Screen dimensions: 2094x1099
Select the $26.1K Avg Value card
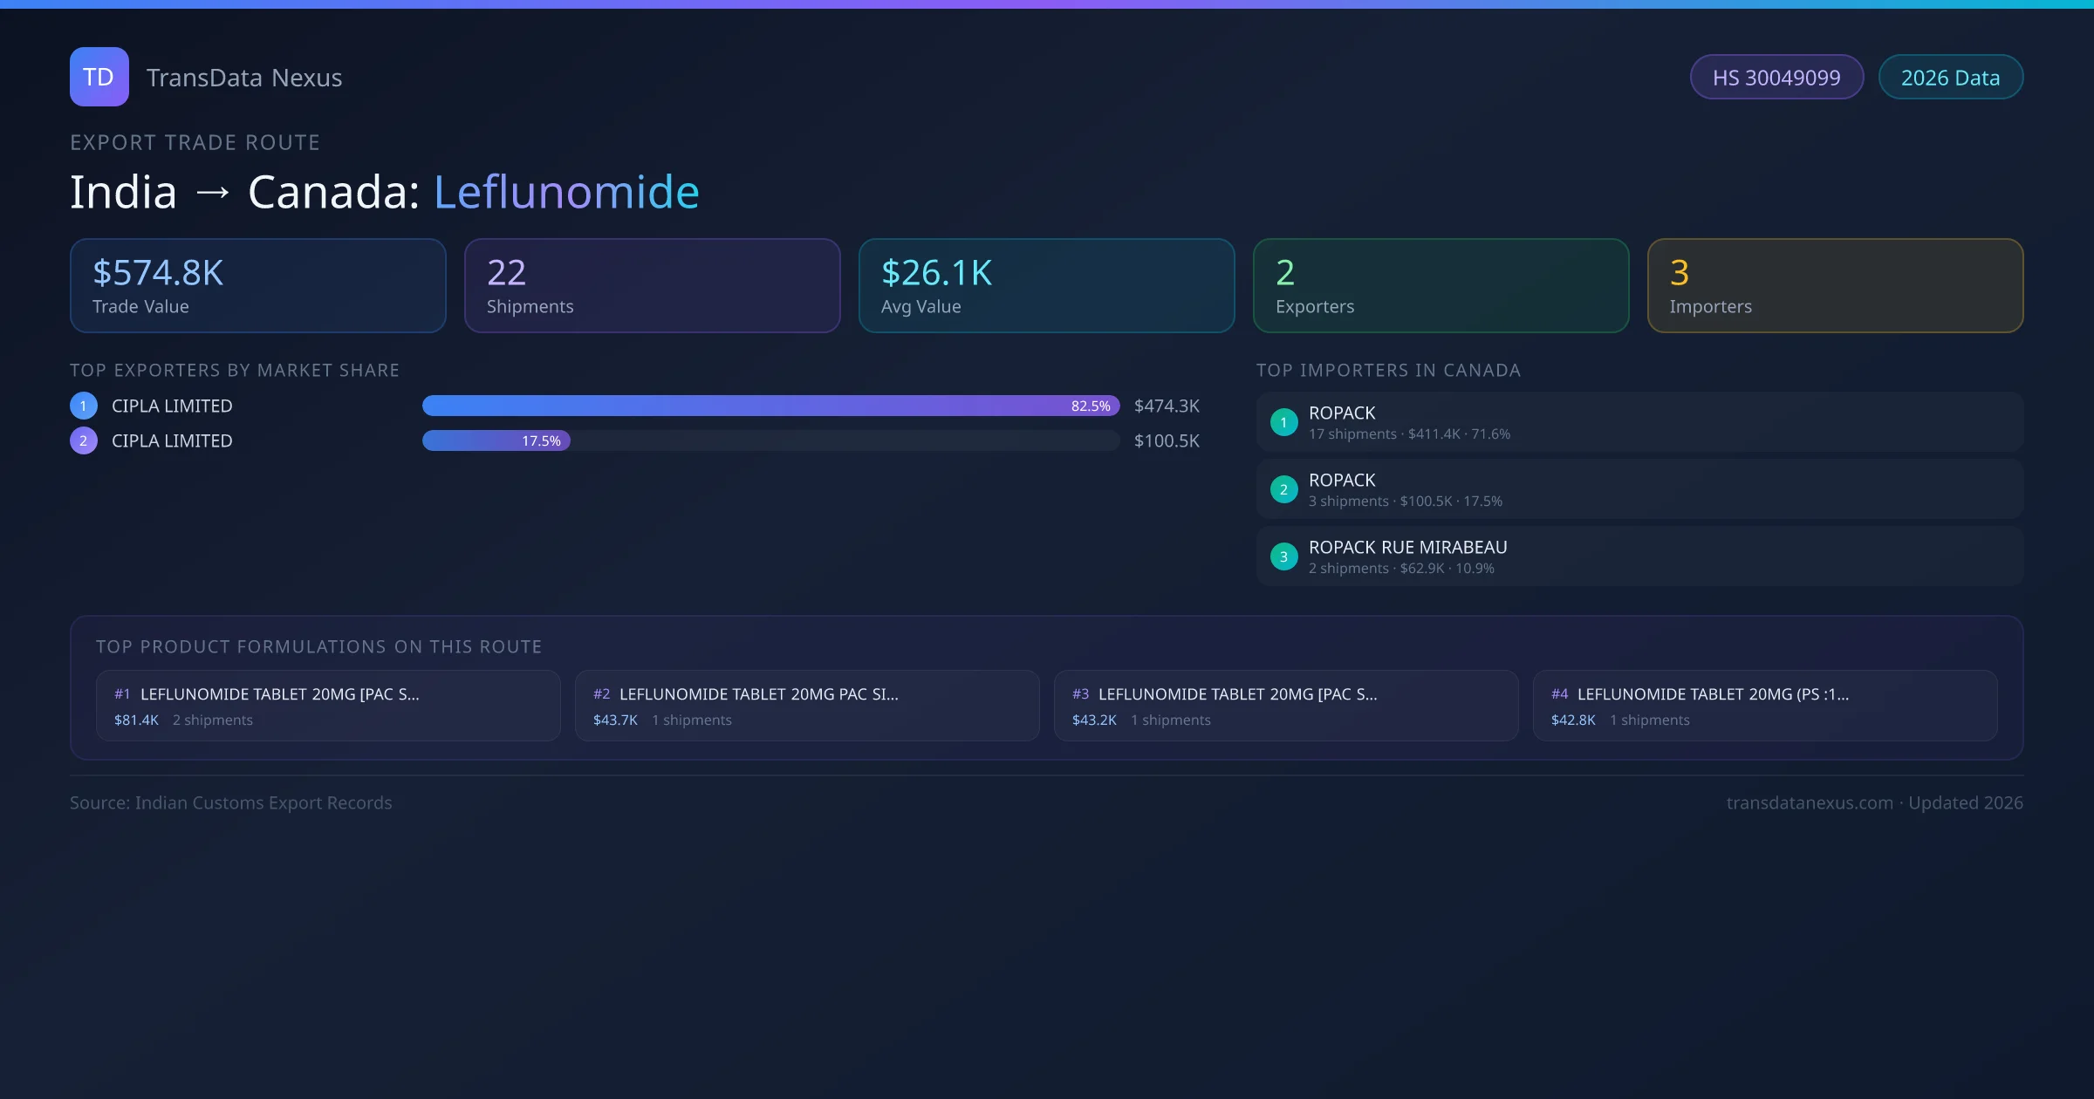pyautogui.click(x=1046, y=286)
